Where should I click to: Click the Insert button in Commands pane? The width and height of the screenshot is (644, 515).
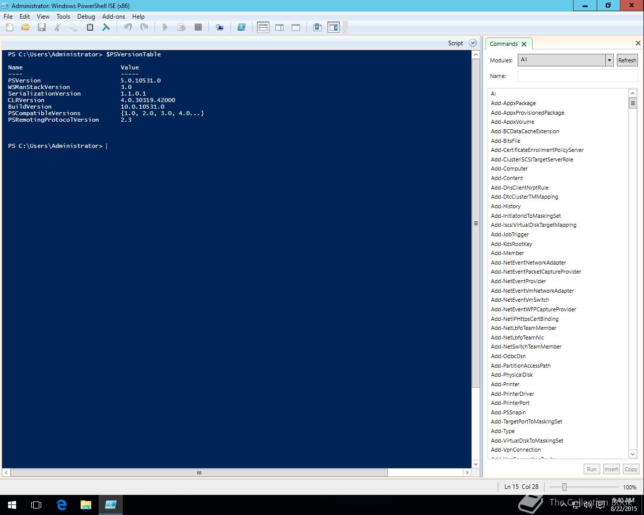(x=611, y=469)
